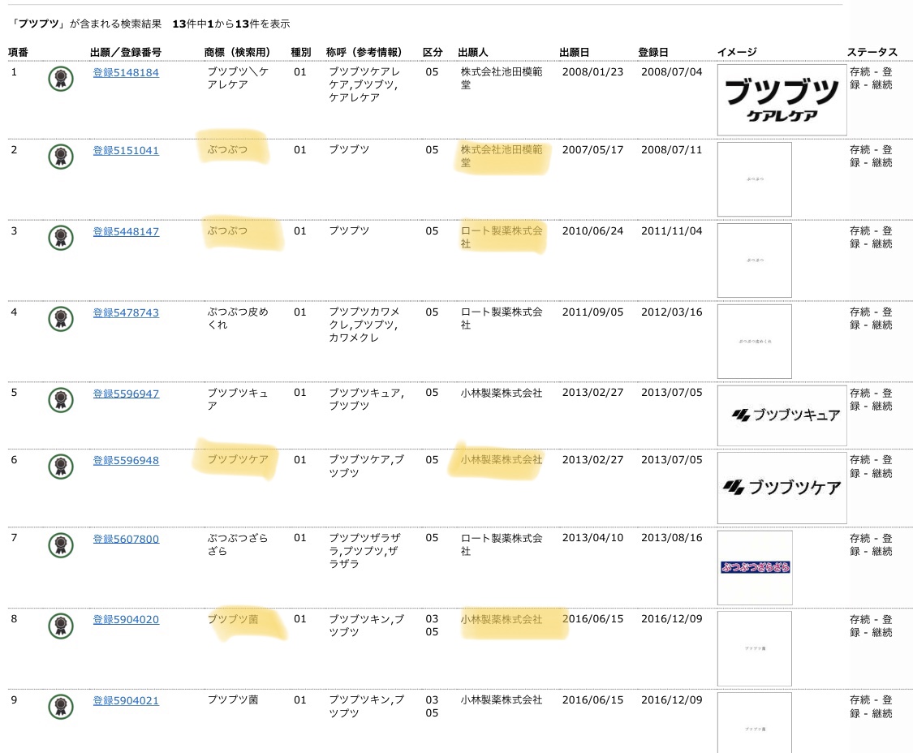Click the badge icon beside 登録5151041
Image resolution: width=913 pixels, height=753 pixels.
(61, 157)
